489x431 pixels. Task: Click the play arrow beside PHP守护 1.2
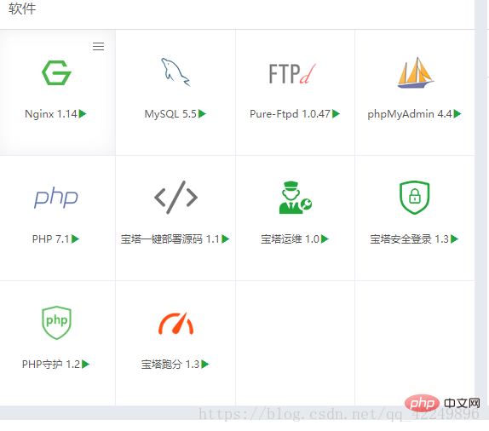[x=85, y=364]
